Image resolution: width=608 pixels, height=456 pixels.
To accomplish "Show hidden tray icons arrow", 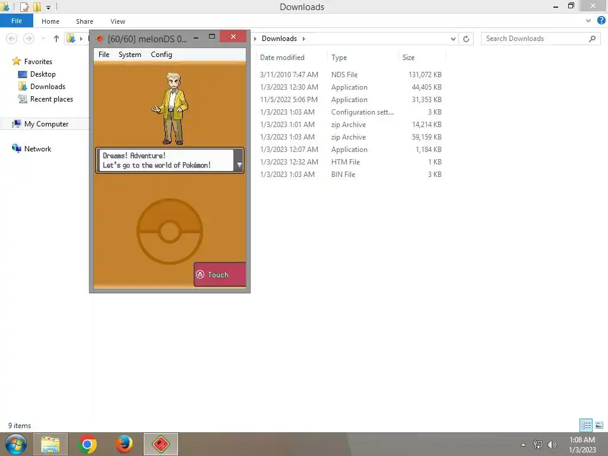I will point(524,445).
